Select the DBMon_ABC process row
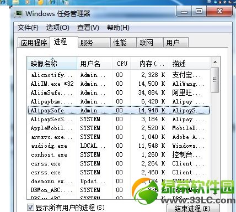Screen dimensions: 236x212 pyautogui.click(x=119, y=190)
